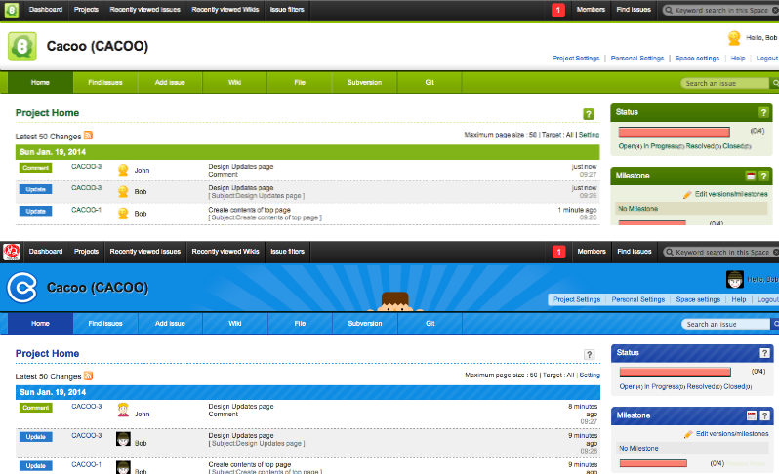The height and width of the screenshot is (474, 779).
Task: Click RSS feed icon in blue theme
Action: [x=89, y=375]
